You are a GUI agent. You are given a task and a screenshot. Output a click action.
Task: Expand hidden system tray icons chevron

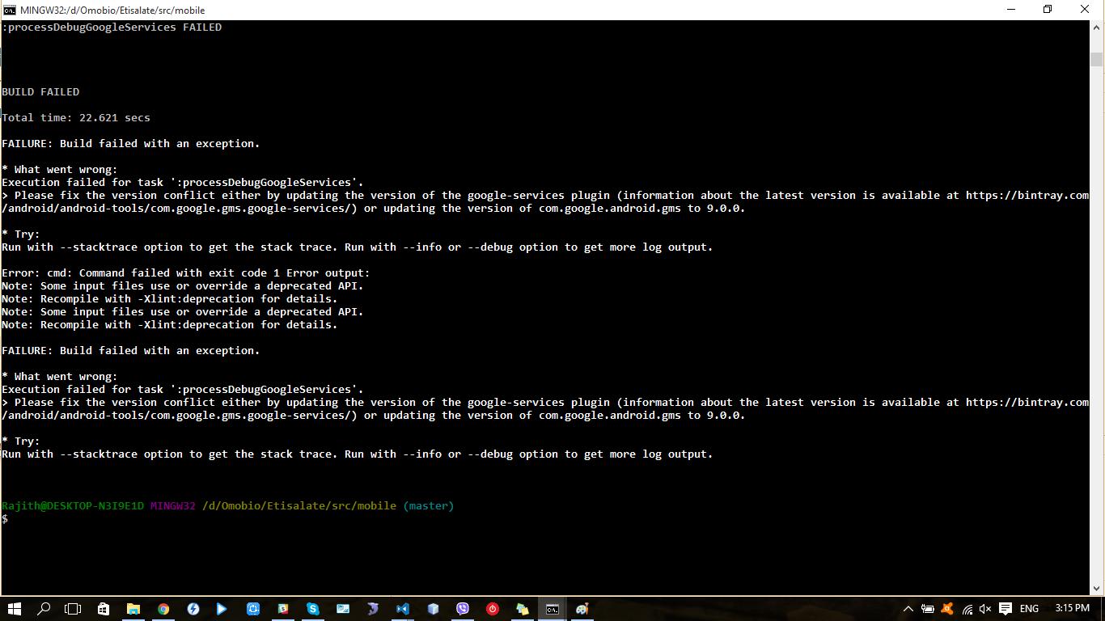point(908,609)
